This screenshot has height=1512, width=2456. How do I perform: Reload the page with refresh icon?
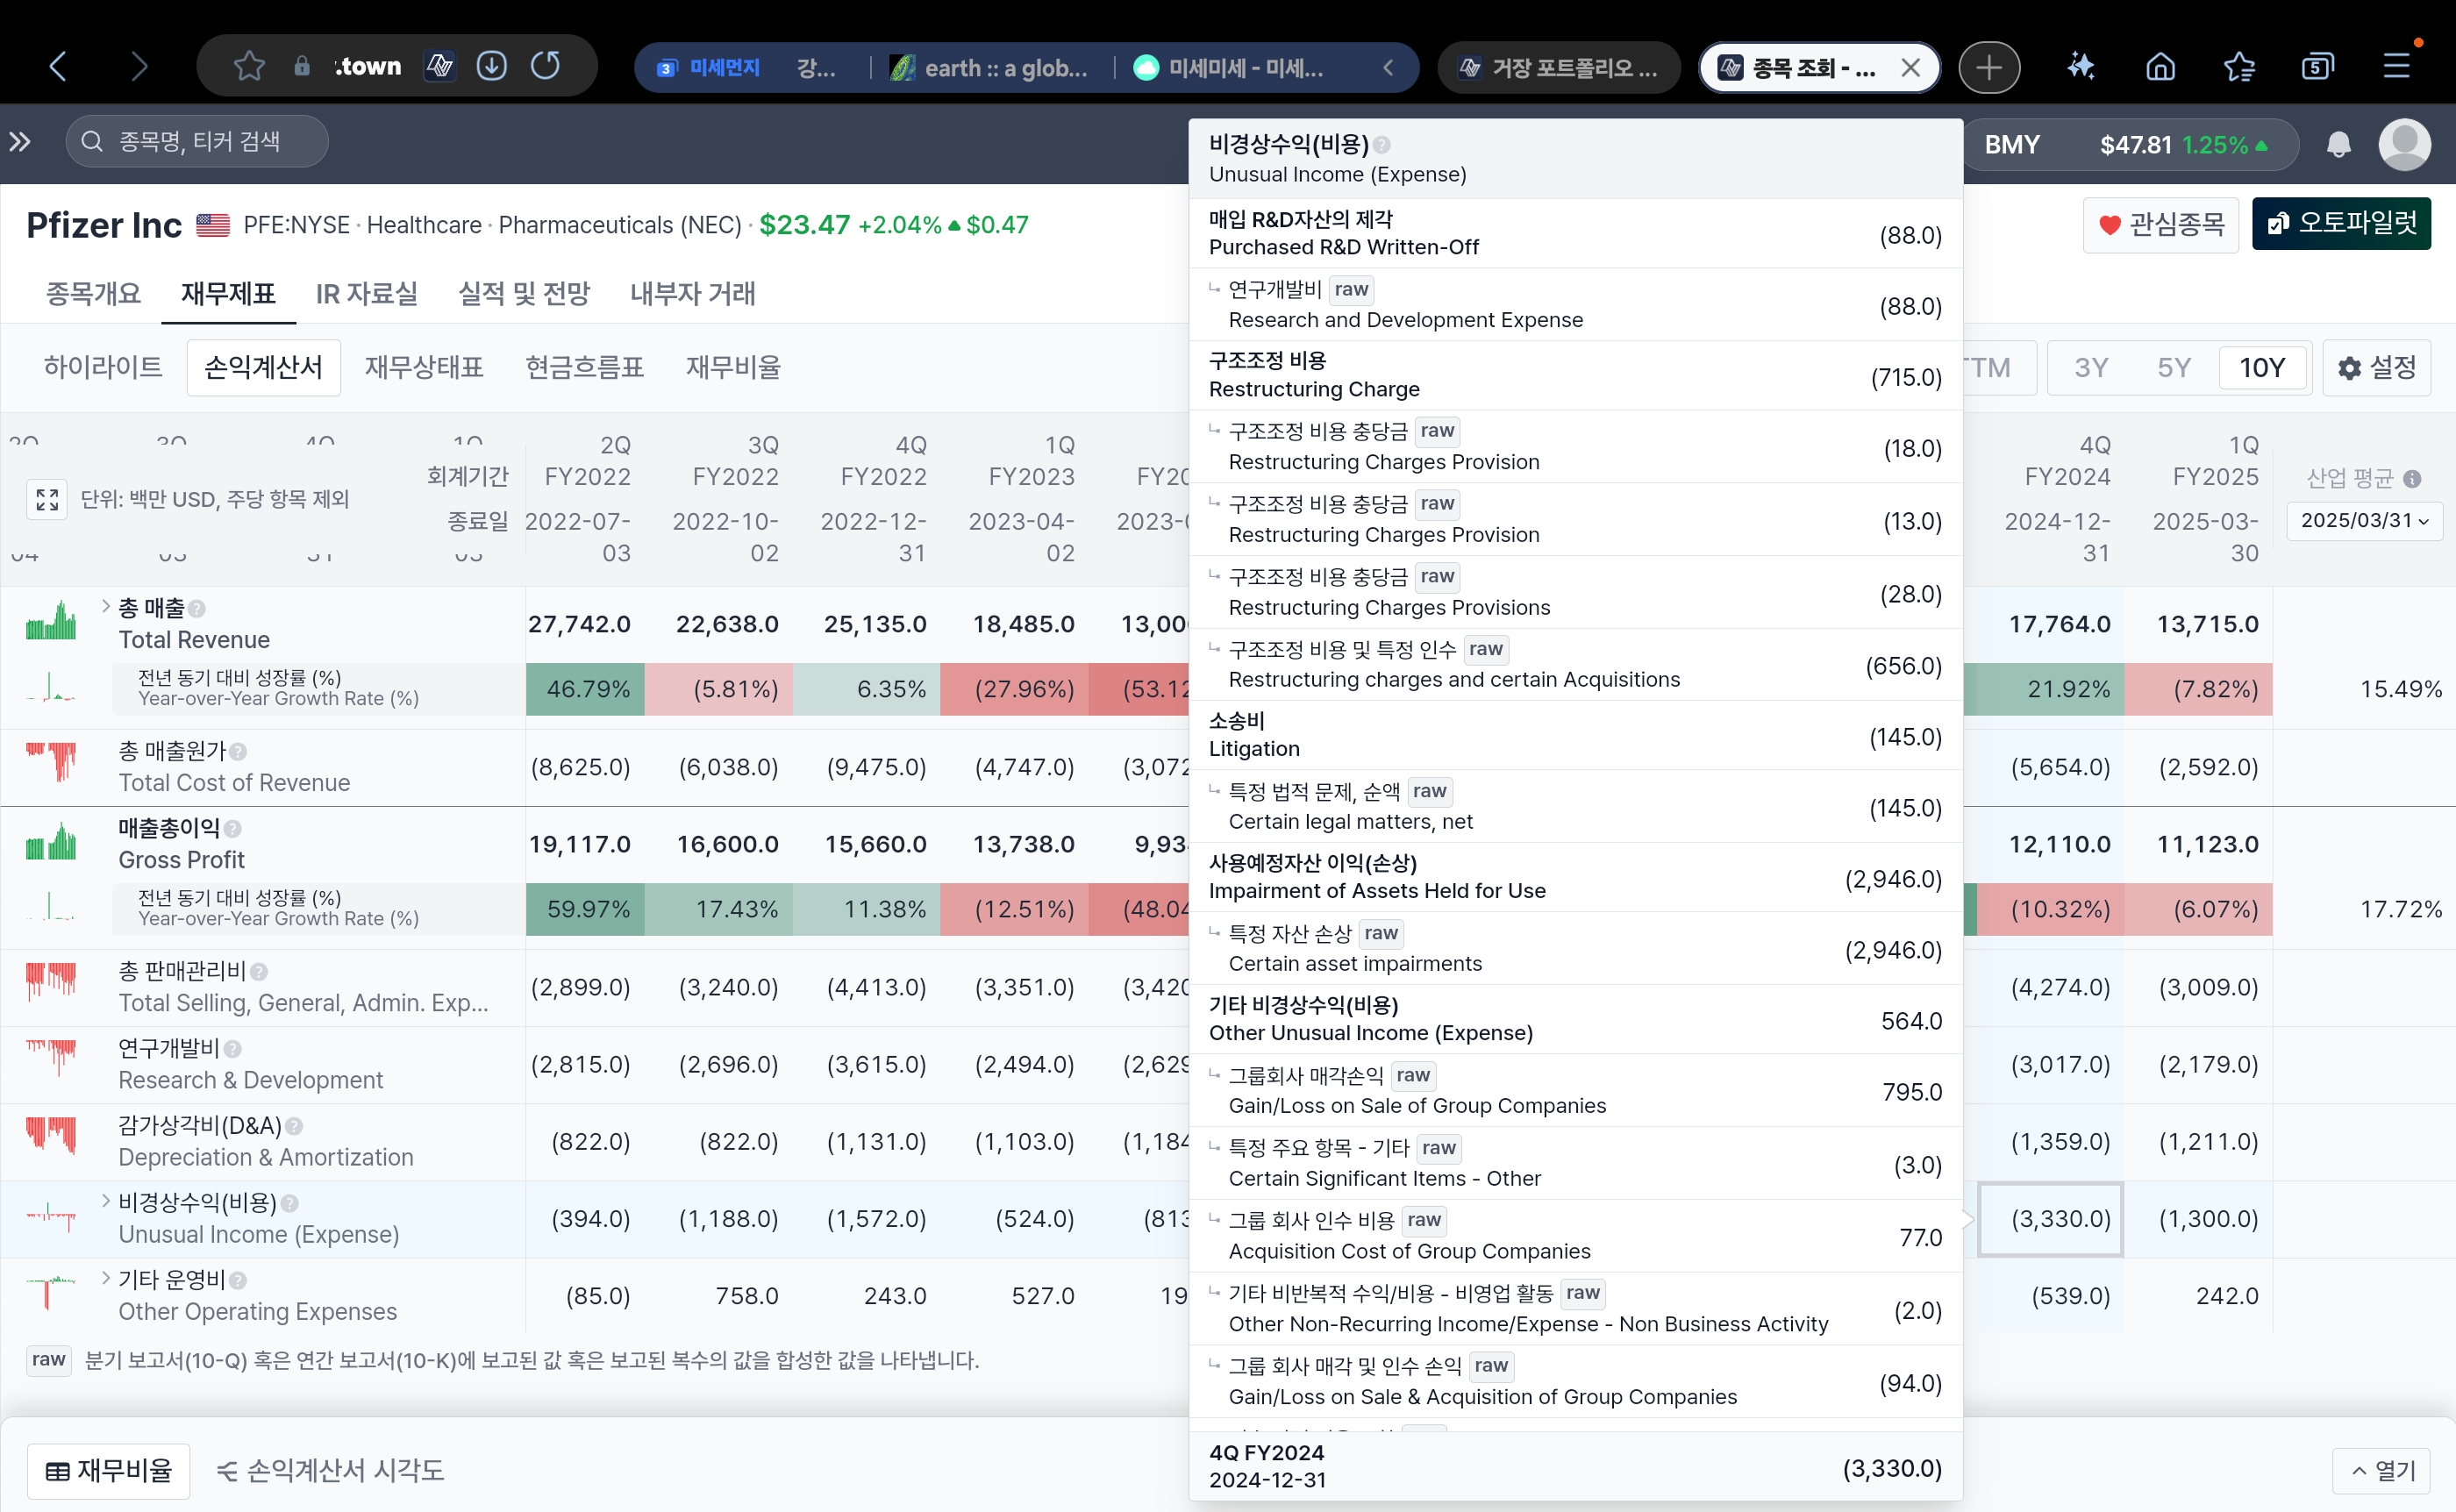coord(545,66)
